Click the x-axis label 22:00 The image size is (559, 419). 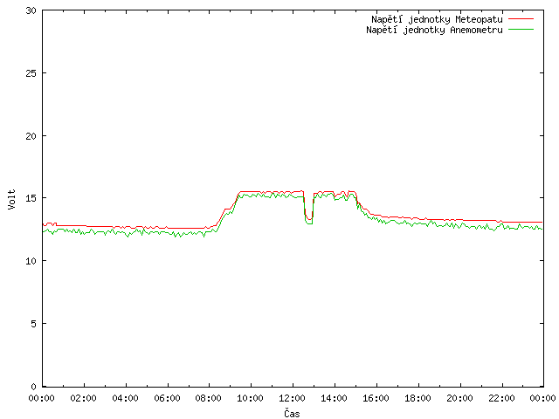click(501, 398)
